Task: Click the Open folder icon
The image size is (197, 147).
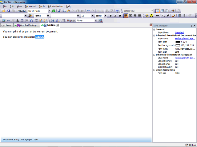Action: tap(4, 11)
